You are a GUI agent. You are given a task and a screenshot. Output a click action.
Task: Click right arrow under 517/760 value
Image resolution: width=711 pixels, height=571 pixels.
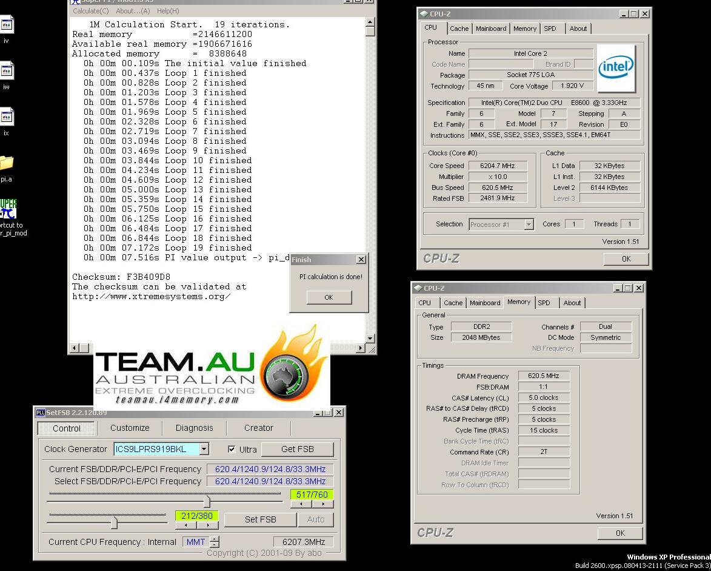coord(323,504)
